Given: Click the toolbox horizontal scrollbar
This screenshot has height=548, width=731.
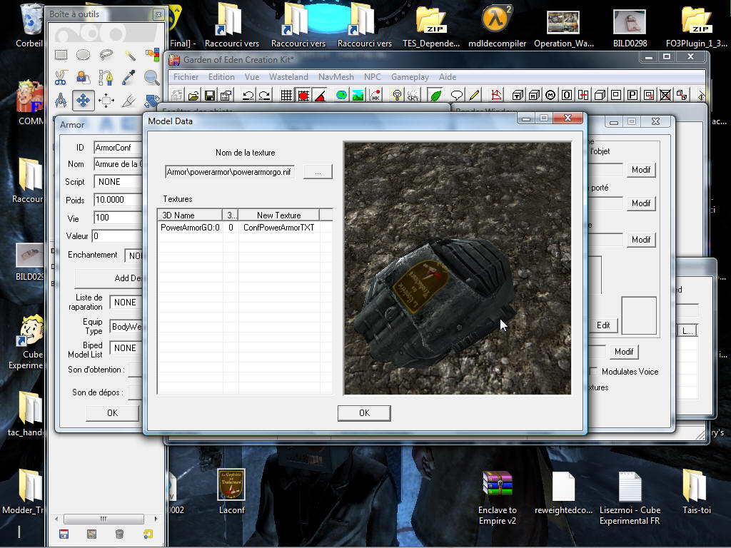Looking at the screenshot, I should (x=104, y=519).
